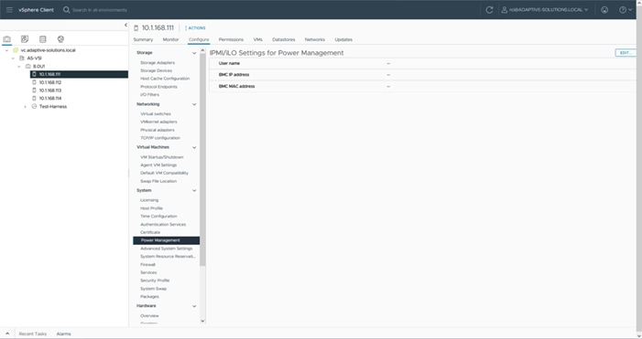Select Test-Harness in tree
The width and height of the screenshot is (642, 339).
point(53,107)
